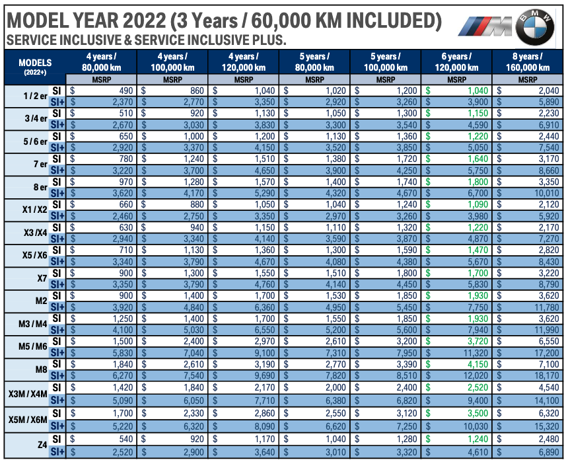Image resolution: width=568 pixels, height=462 pixels.
Task: Click the 12,020 price for M8 SI+
Action: [x=476, y=375]
